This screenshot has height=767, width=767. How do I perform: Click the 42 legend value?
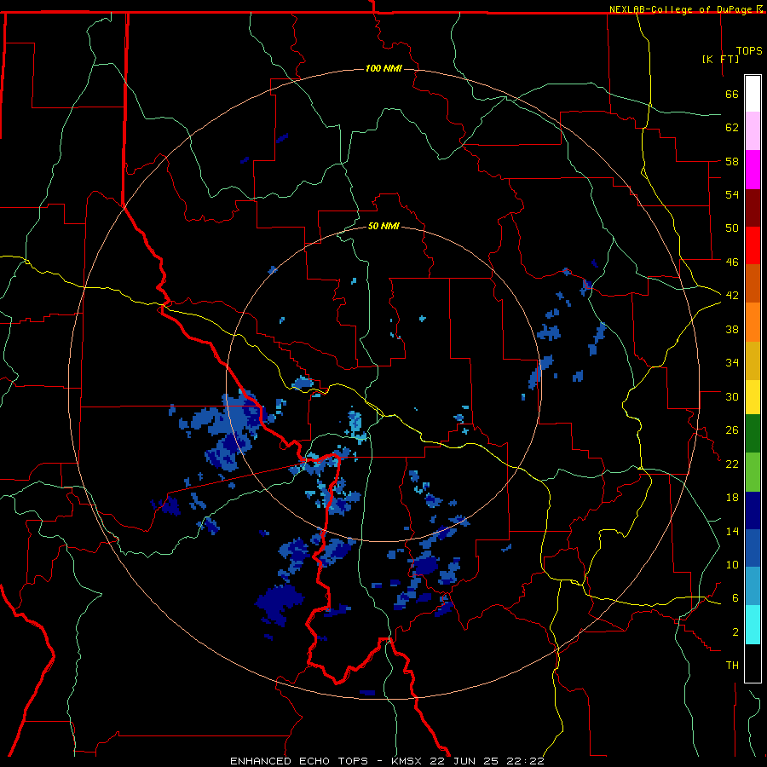(732, 296)
